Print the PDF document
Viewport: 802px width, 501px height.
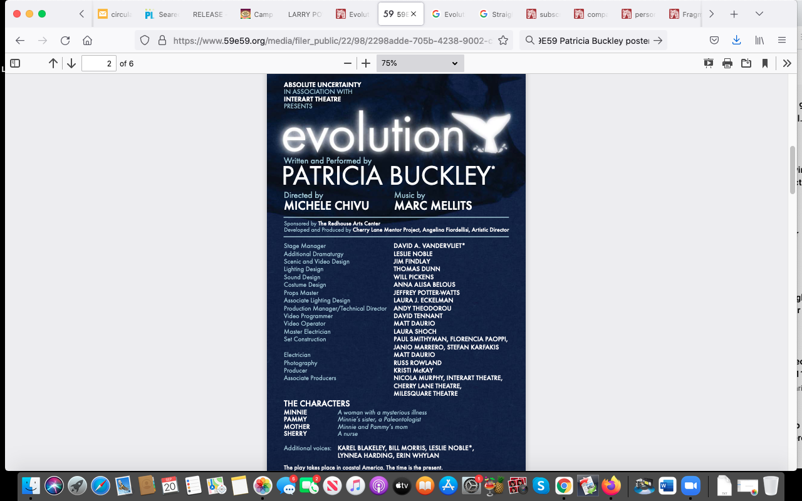pyautogui.click(x=727, y=63)
